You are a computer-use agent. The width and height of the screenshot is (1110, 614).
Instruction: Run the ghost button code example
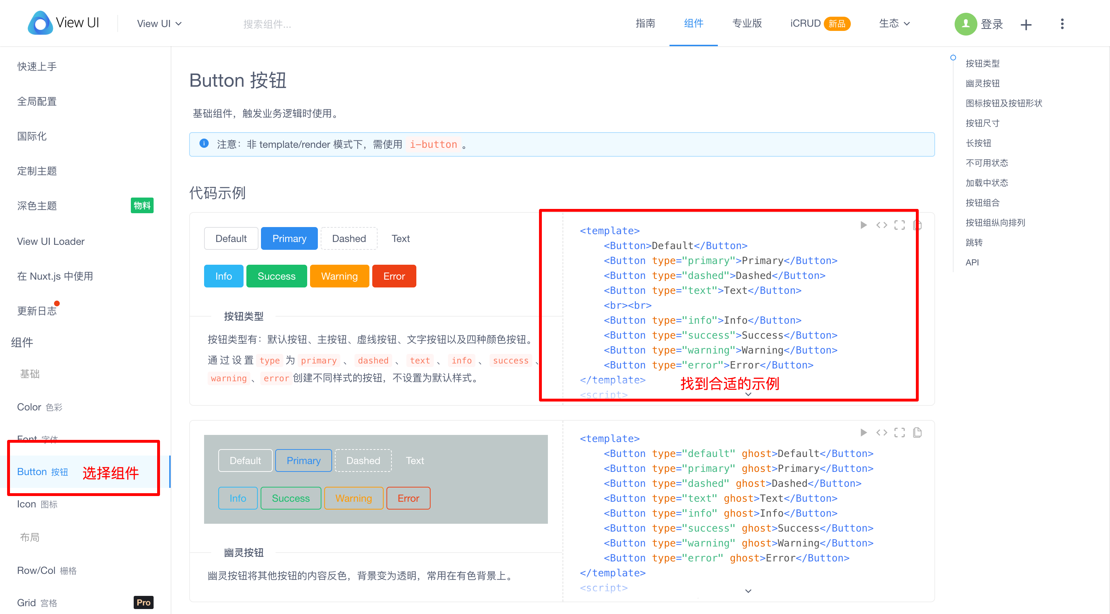(863, 432)
